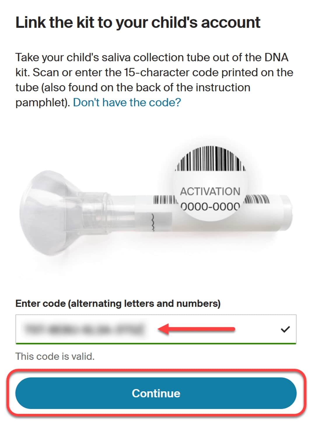The height and width of the screenshot is (424, 315).
Task: Click the sample 0000-0000 code text
Action: coord(210,206)
